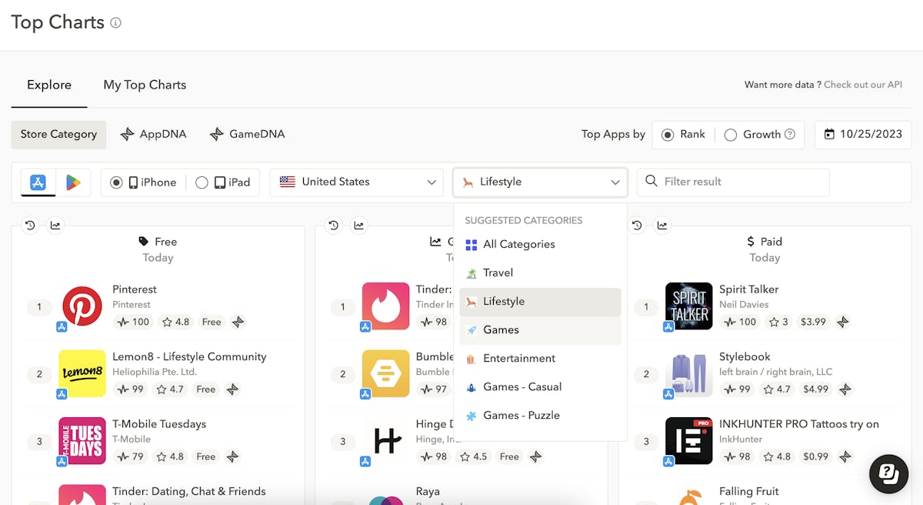Open the United States country dropdown
This screenshot has width=923, height=505.
pos(357,182)
